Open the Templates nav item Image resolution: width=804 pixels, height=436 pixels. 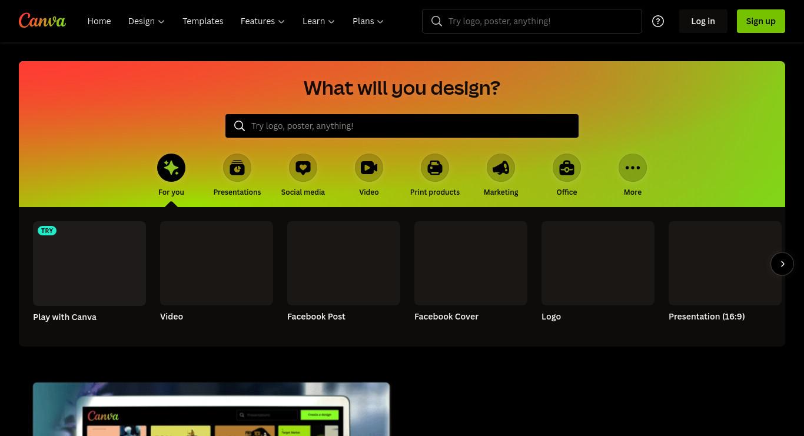203,21
